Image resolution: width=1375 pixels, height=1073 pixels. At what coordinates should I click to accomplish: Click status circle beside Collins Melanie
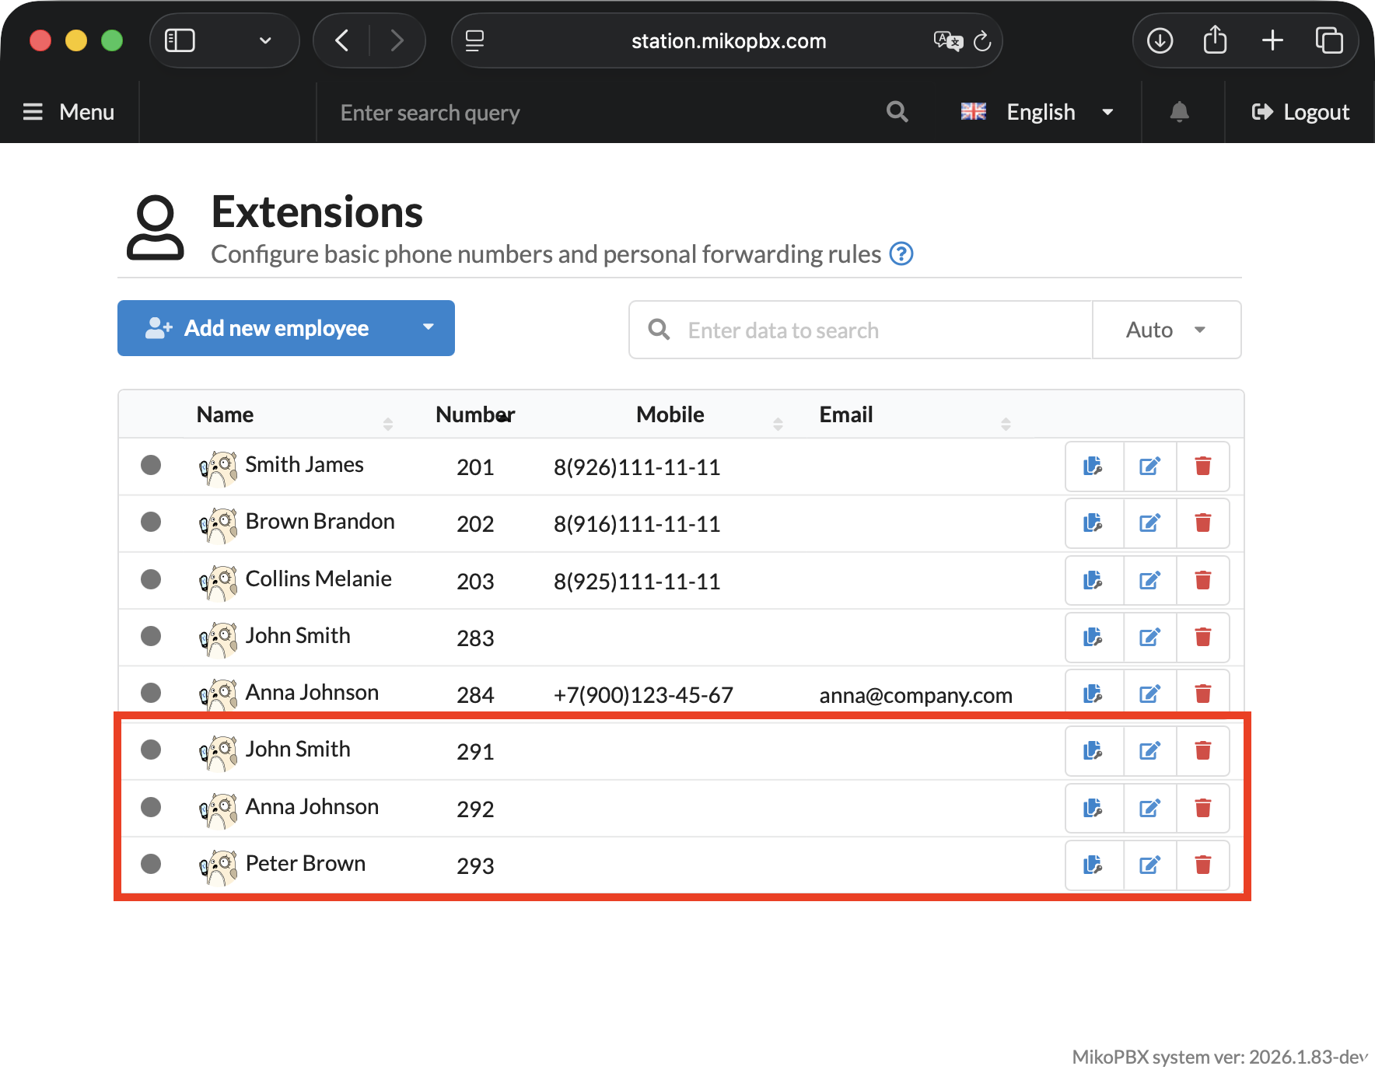(x=151, y=579)
